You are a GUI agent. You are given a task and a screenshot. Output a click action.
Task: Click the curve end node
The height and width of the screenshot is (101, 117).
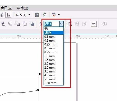pyautogui.click(x=38, y=90)
